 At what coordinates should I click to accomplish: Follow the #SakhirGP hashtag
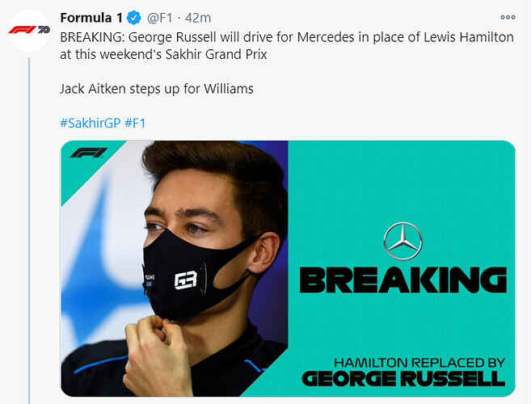tap(91, 123)
